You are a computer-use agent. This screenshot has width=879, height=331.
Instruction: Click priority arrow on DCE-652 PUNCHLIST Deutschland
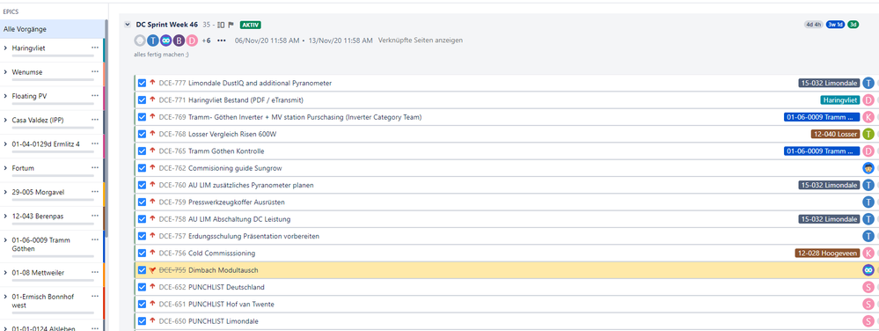pos(152,287)
